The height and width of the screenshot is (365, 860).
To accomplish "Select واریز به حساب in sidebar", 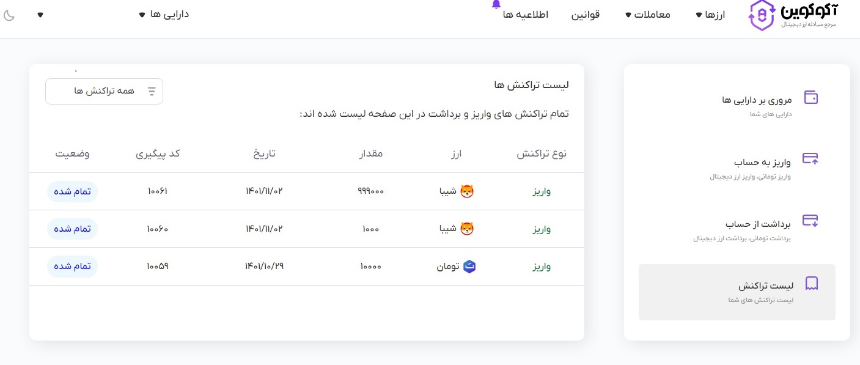I will (x=762, y=162).
